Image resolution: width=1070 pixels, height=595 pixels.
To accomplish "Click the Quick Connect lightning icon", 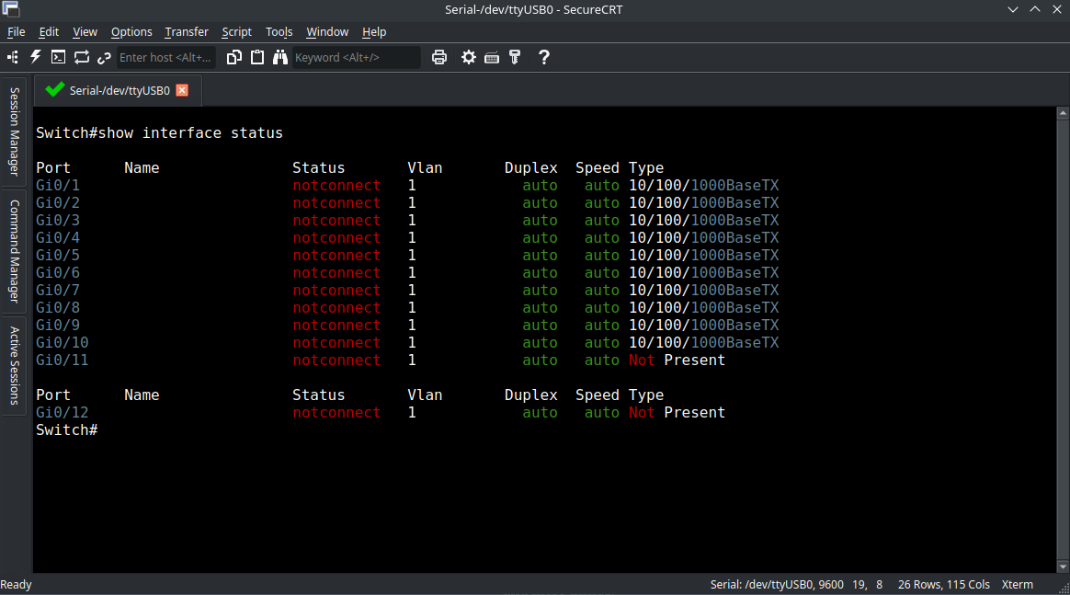I will point(36,57).
